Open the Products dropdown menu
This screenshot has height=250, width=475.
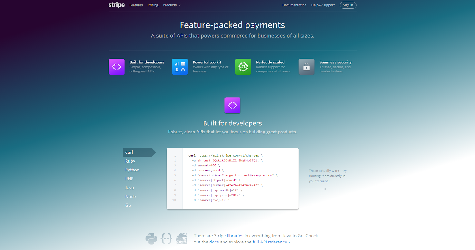(172, 5)
